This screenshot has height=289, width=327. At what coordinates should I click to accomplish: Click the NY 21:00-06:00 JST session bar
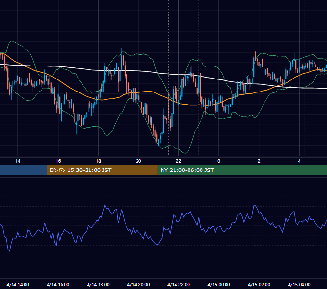point(242,170)
